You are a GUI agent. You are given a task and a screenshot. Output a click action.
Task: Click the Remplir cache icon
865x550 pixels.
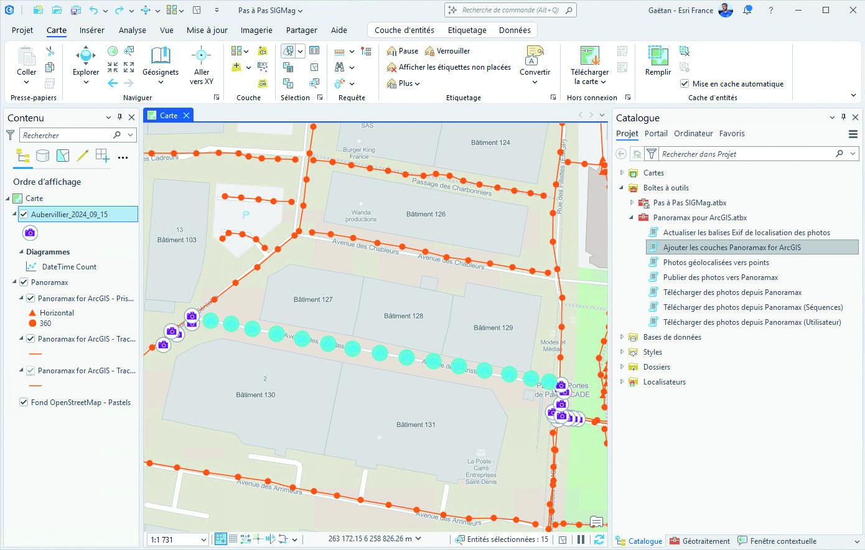coord(658,55)
